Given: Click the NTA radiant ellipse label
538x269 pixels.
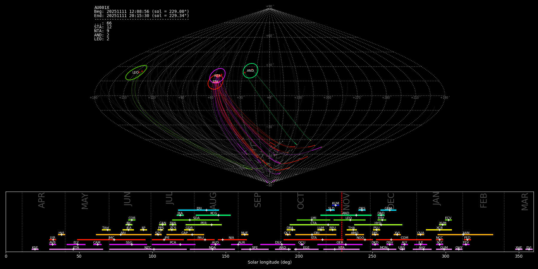Looking at the screenshot, I should [217, 76].
